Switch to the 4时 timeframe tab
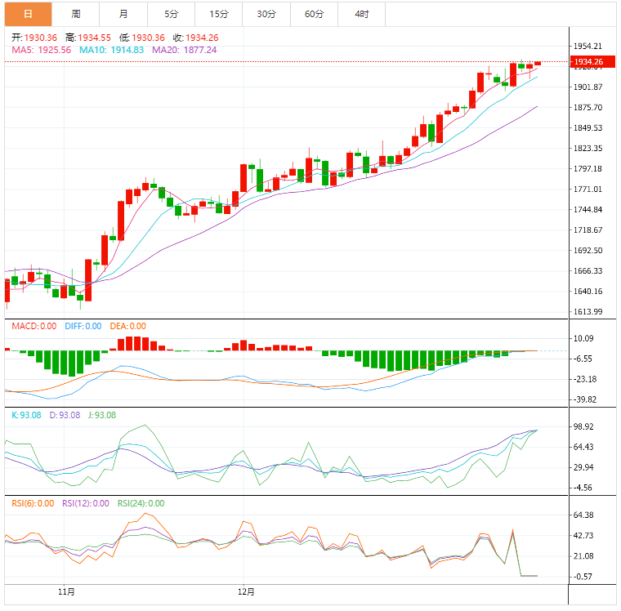 coord(361,14)
